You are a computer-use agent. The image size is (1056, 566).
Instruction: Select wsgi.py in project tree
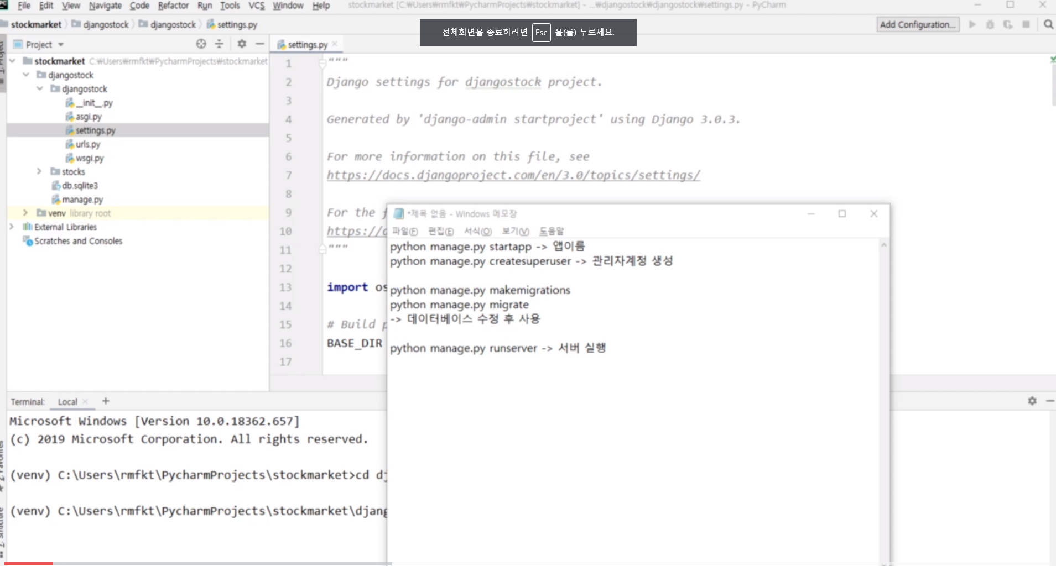click(85, 158)
